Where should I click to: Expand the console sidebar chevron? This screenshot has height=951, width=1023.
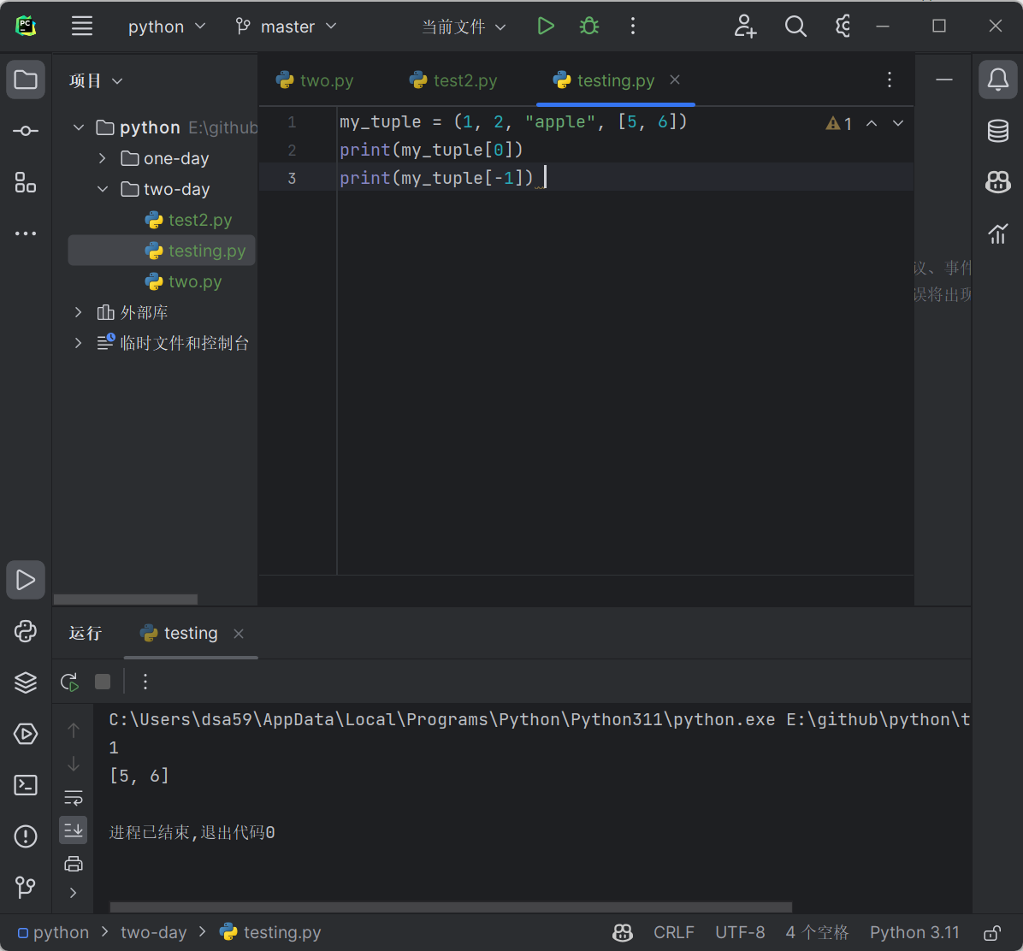tap(73, 892)
